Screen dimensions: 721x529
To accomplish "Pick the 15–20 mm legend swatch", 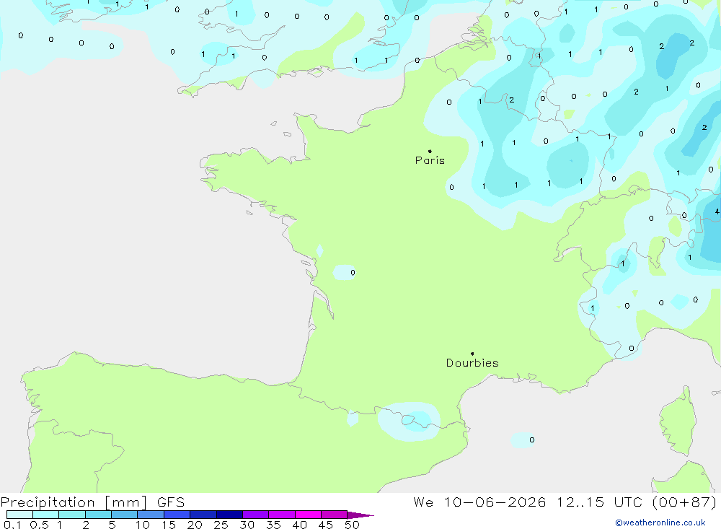I will tap(177, 515).
